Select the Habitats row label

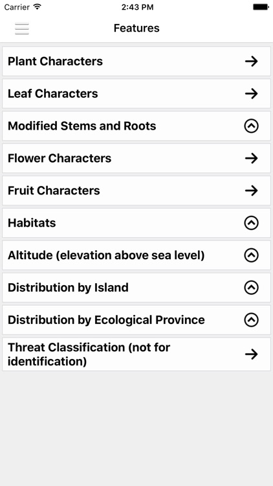coord(32,223)
